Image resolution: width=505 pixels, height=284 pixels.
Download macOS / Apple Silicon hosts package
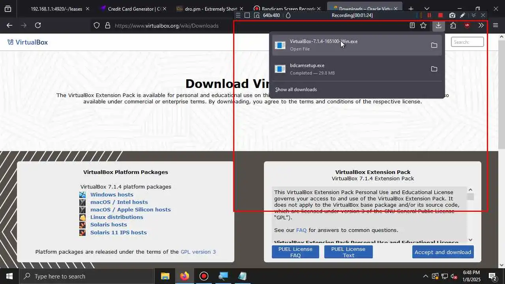click(x=131, y=209)
